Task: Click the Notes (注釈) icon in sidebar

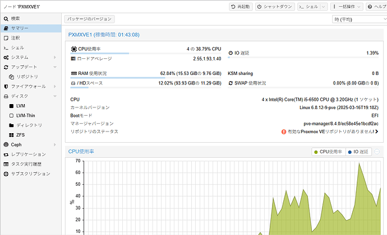Action: click(x=6, y=38)
